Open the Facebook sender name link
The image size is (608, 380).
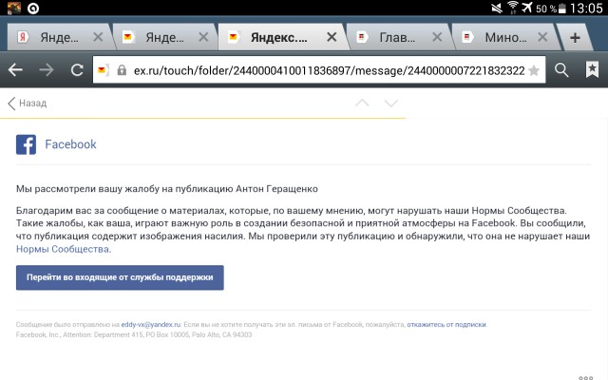[70, 144]
